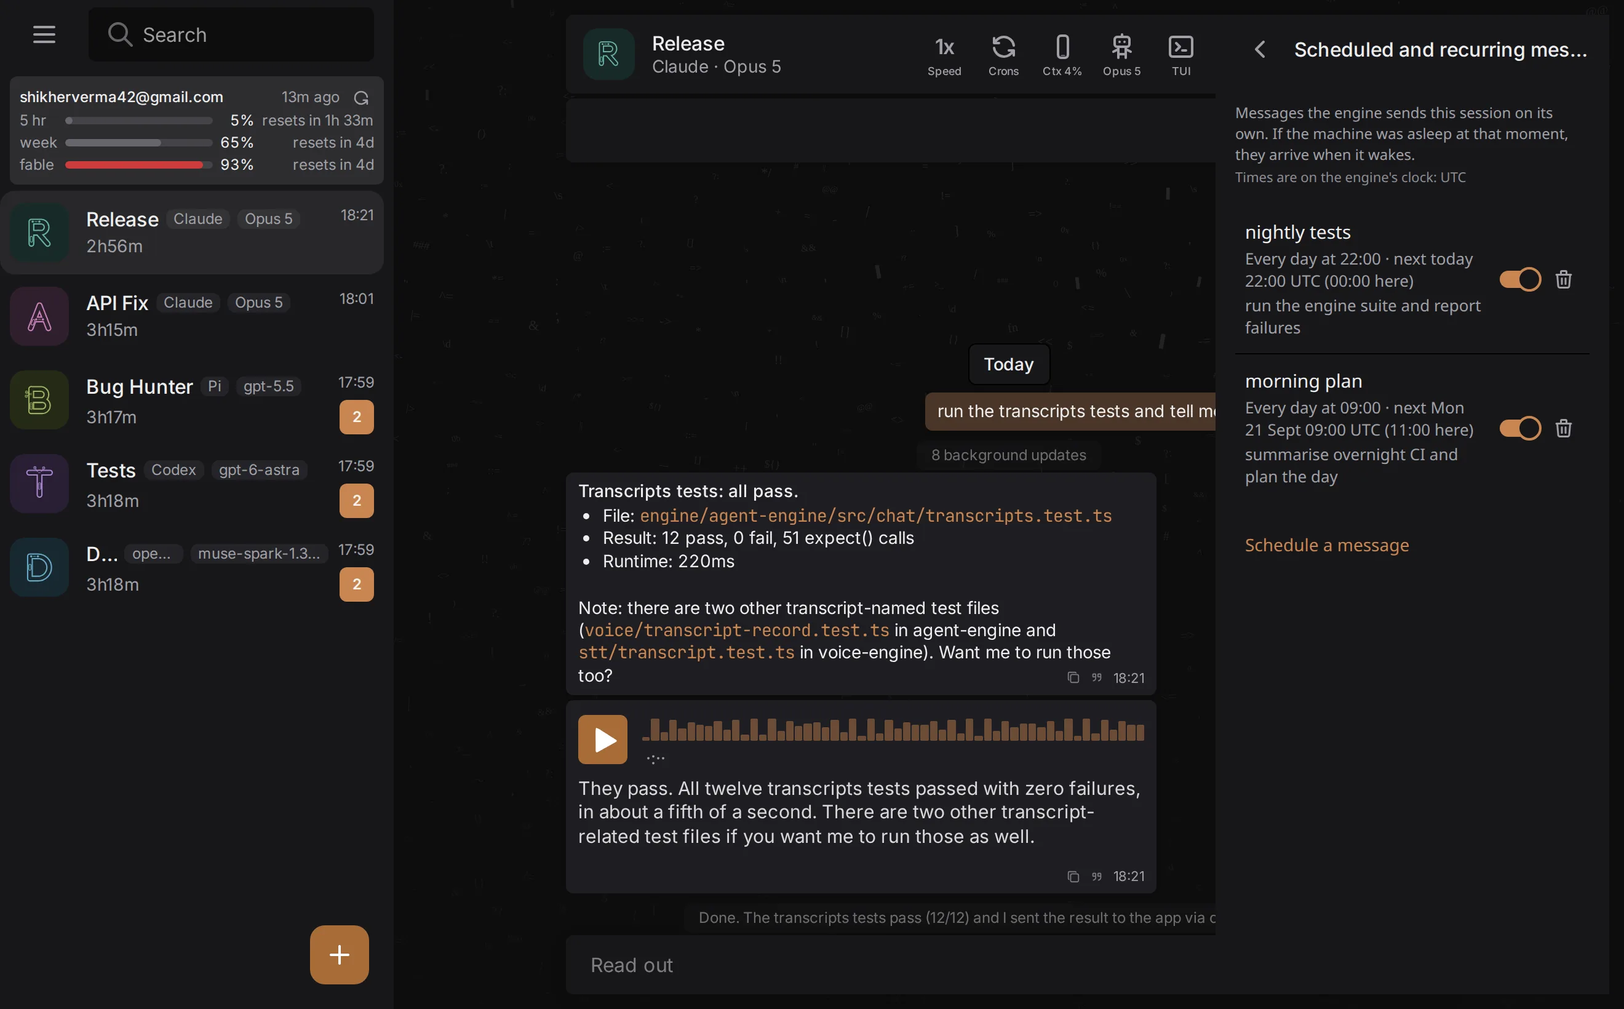This screenshot has height=1009, width=1624.
Task: Click the 5 hr usage bar
Action: (x=138, y=121)
